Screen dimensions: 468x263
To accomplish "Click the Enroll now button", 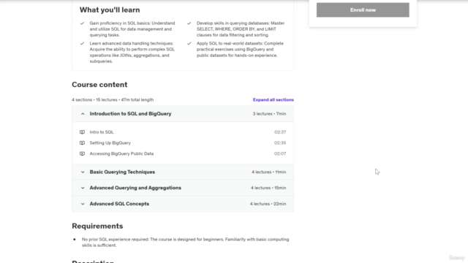I will point(363,9).
